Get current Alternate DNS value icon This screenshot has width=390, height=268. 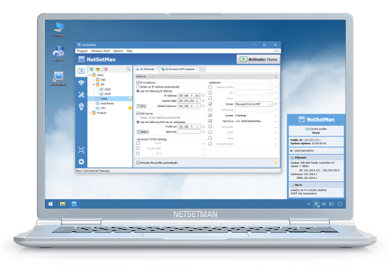[203, 132]
